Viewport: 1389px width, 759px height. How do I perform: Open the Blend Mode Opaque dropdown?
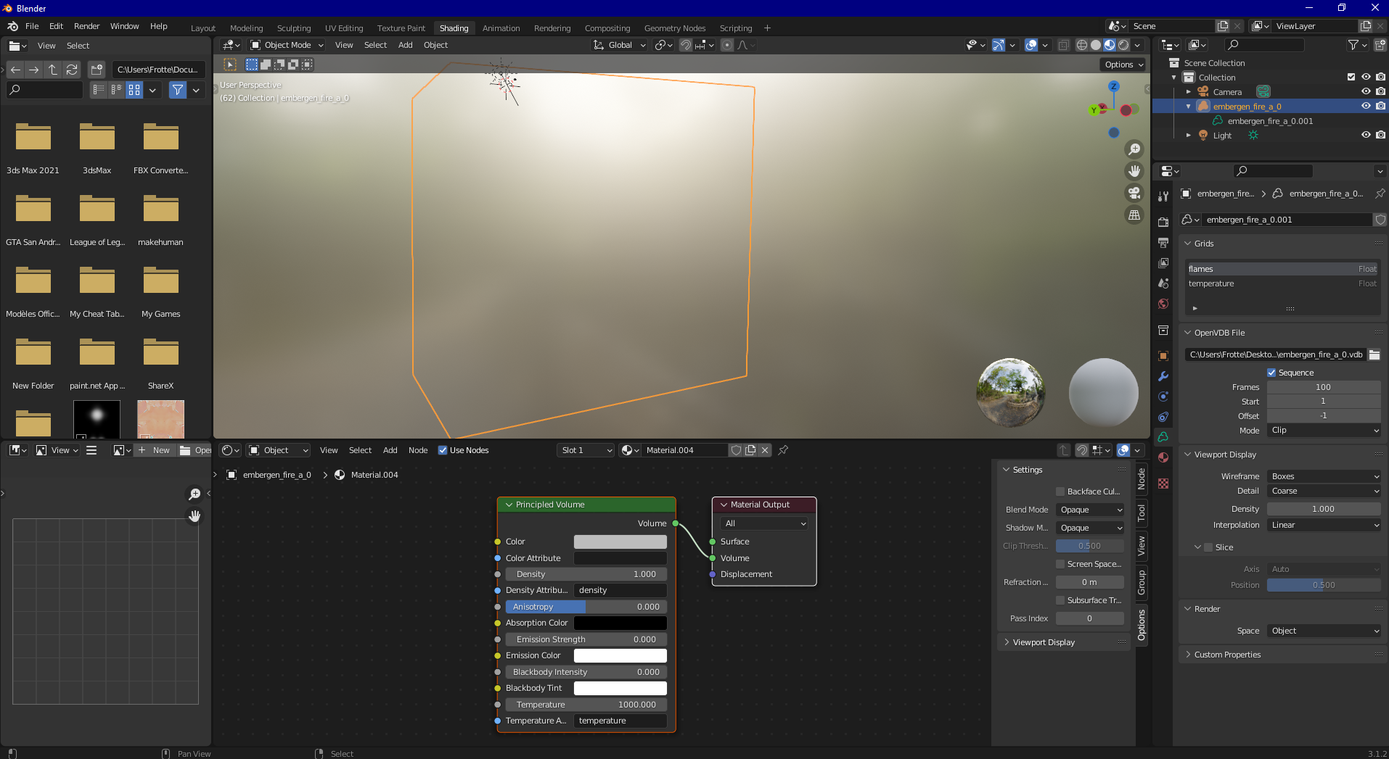tap(1090, 510)
